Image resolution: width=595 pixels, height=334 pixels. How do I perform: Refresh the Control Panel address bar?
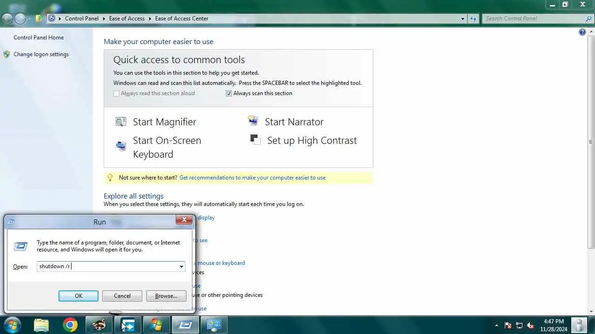point(473,19)
